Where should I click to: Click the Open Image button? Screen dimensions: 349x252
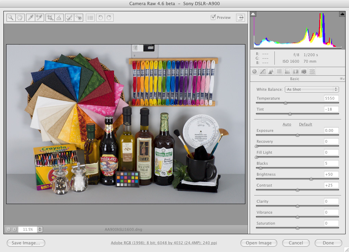click(259, 243)
